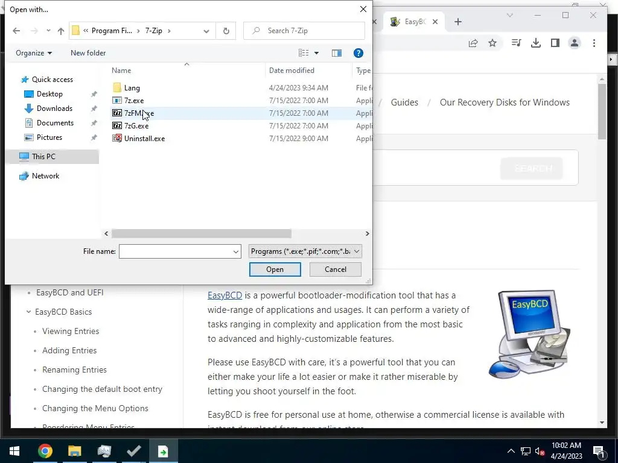
Task: Expand the view options dropdown arrow
Action: (x=316, y=53)
